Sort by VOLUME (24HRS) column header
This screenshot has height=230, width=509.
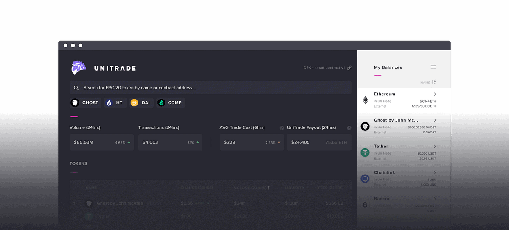tap(252, 188)
